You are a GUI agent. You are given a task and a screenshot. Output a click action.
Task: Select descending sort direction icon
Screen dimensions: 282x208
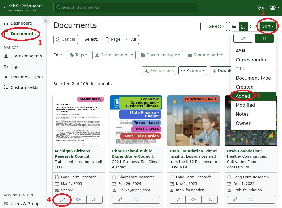[264, 38]
